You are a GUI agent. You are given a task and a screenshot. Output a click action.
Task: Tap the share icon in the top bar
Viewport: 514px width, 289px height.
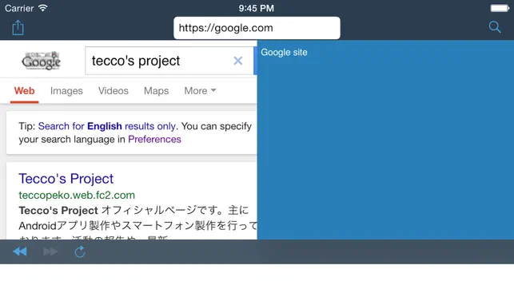pos(18,27)
